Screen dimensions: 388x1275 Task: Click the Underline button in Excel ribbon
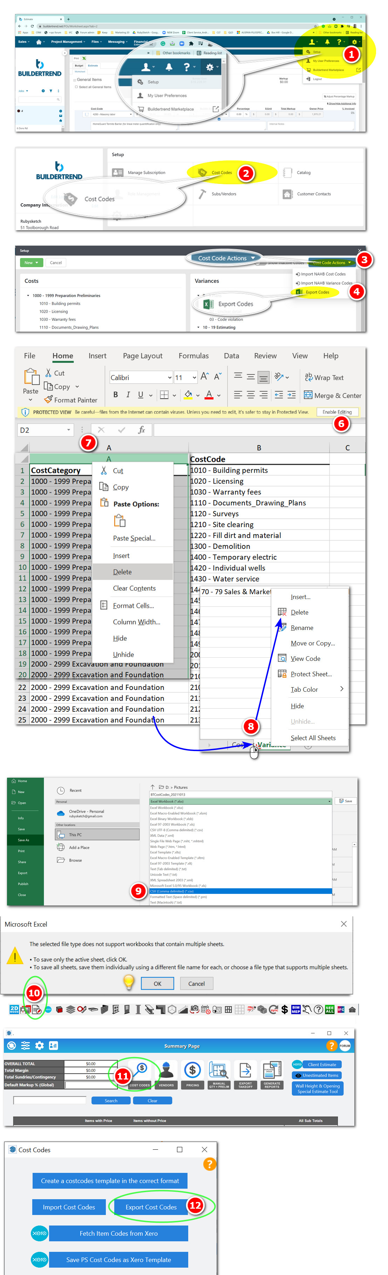141,394
